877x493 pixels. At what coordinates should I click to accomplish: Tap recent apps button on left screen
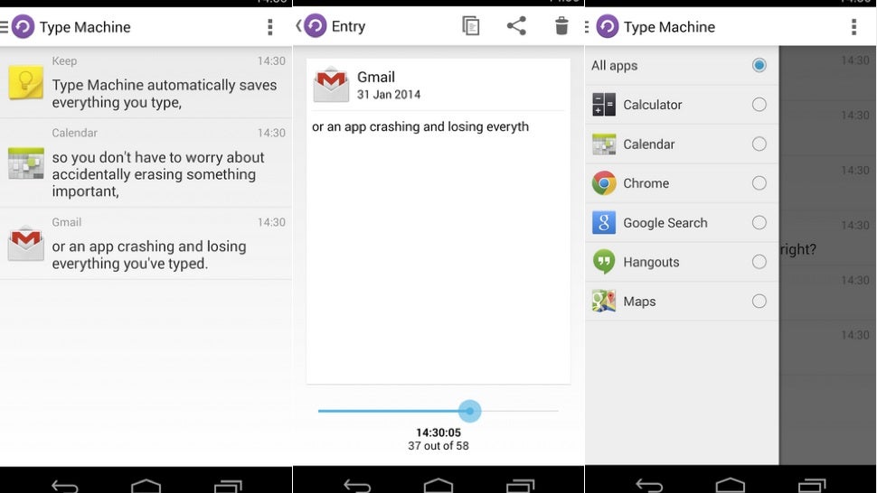pos(228,485)
